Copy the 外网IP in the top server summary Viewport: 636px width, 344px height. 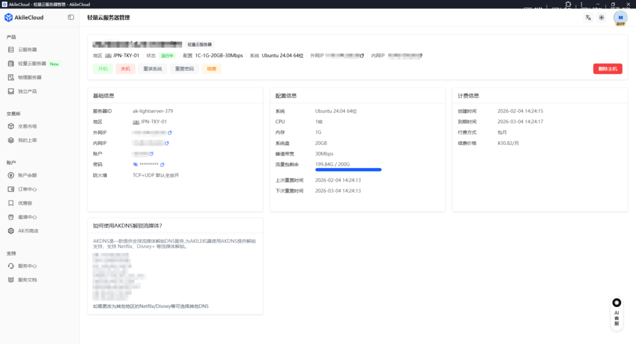362,56
